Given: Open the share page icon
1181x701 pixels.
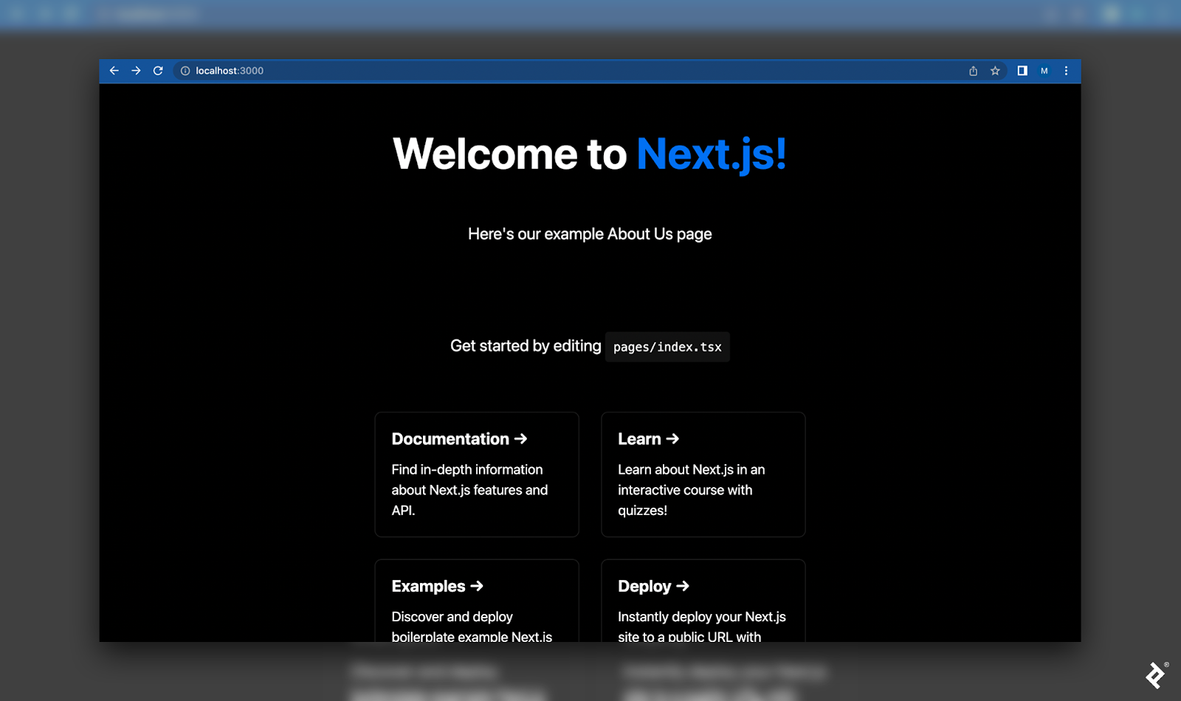Looking at the screenshot, I should point(973,71).
